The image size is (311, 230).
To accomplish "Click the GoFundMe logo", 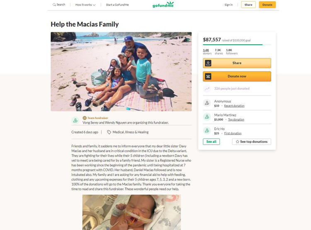I will click(x=163, y=5).
